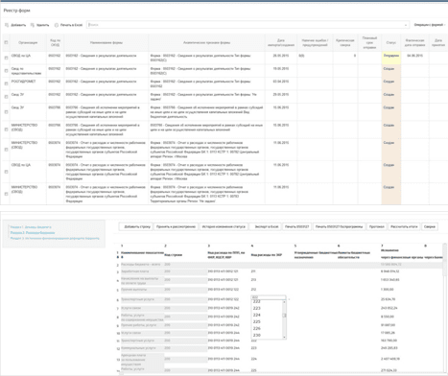Click the Код по ОКУД column header
This screenshot has width=448, height=376.
coord(55,42)
